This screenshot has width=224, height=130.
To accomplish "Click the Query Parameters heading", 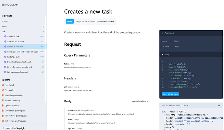I will (77, 55).
